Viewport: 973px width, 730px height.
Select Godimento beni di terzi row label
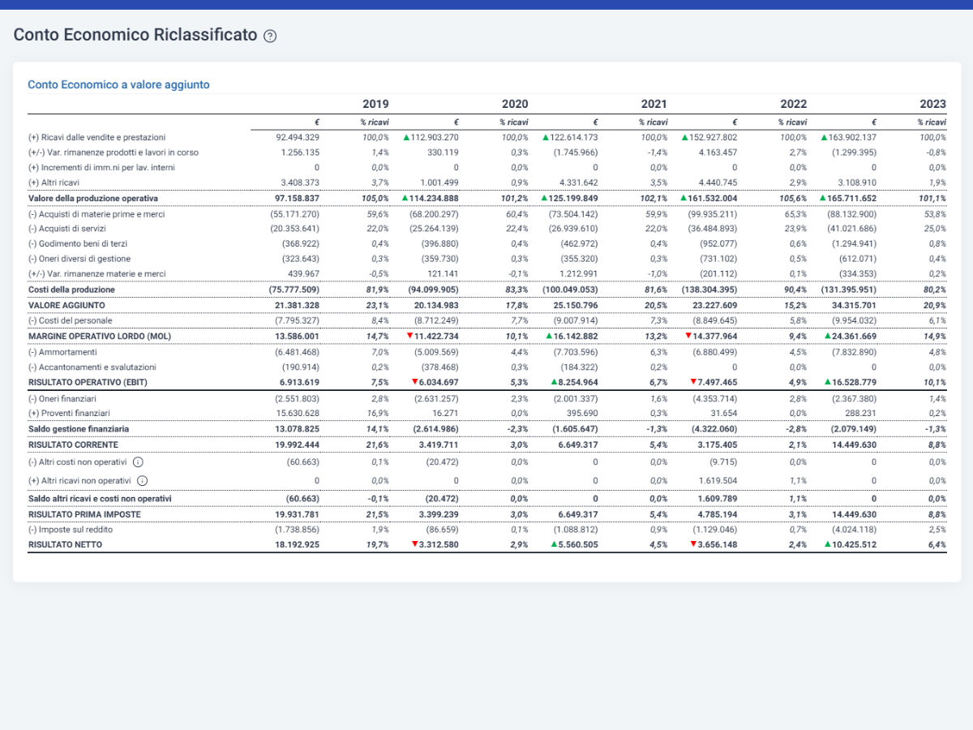(77, 243)
